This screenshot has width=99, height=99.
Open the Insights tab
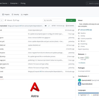click(x=24, y=14)
